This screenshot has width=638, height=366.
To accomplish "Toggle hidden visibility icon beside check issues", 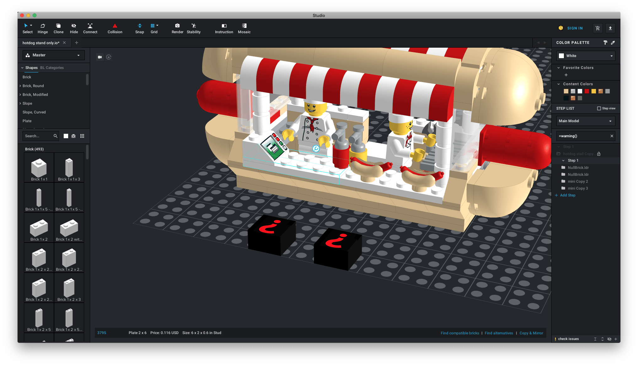I will [x=609, y=339].
